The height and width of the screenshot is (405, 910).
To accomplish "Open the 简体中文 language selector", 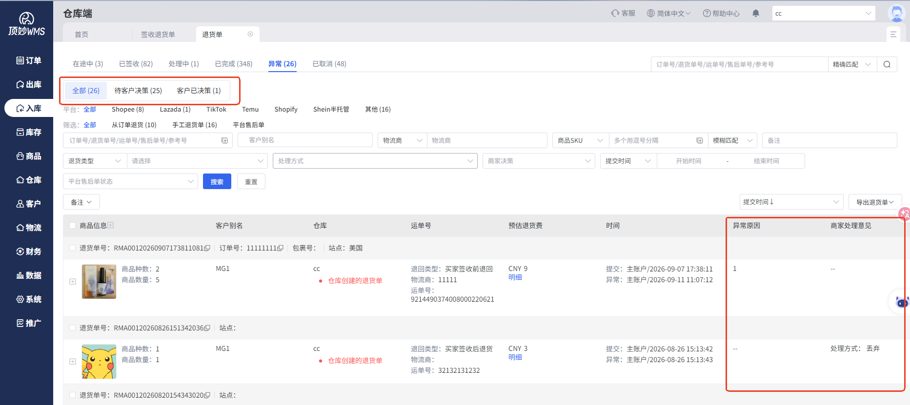I will tap(668, 13).
